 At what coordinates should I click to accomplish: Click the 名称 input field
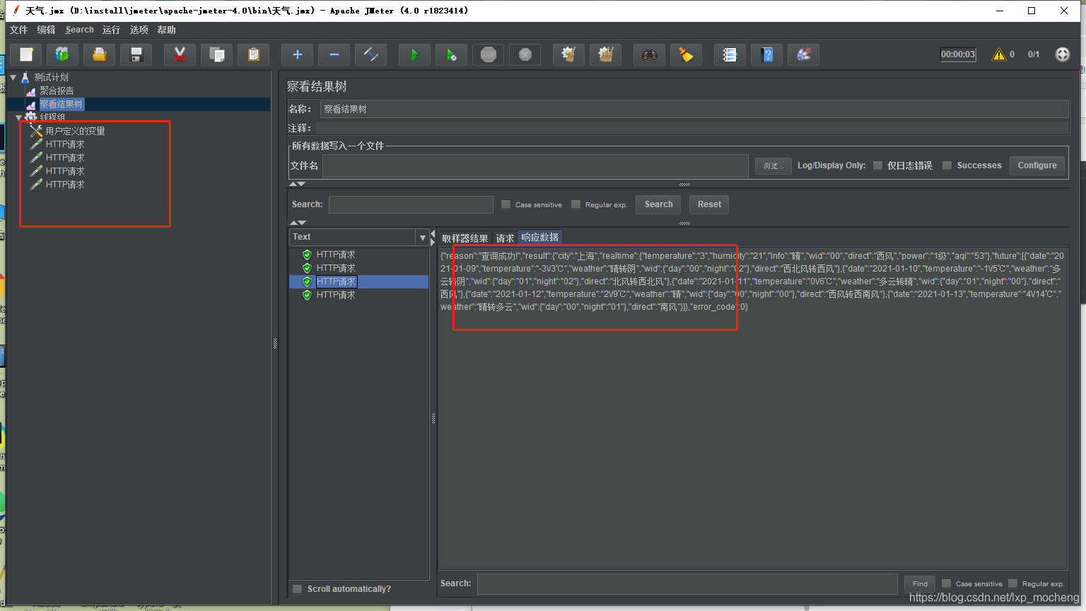coord(694,109)
